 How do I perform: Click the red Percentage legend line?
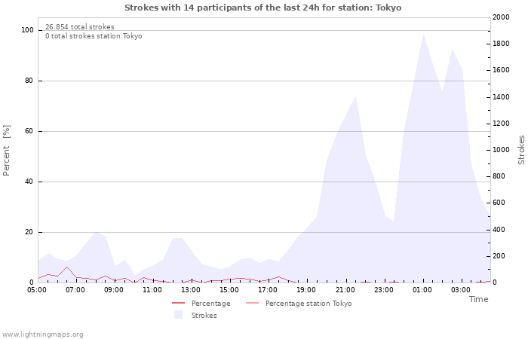pos(179,303)
